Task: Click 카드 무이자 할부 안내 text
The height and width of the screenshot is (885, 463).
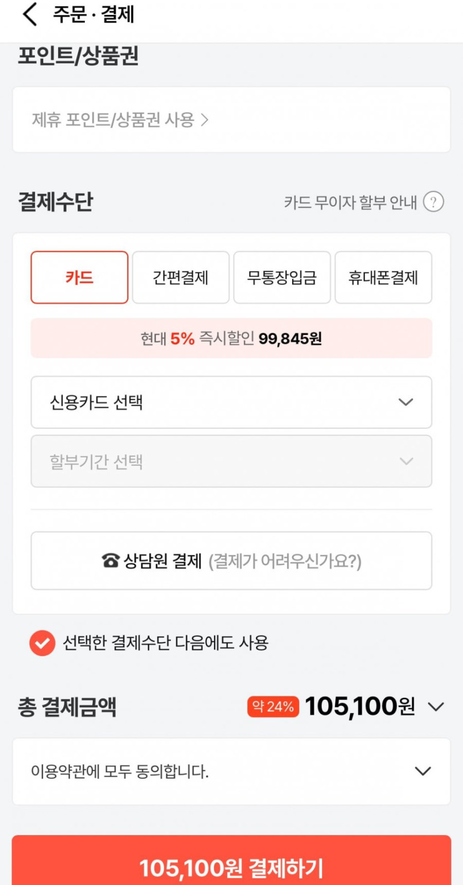Action: click(x=350, y=202)
